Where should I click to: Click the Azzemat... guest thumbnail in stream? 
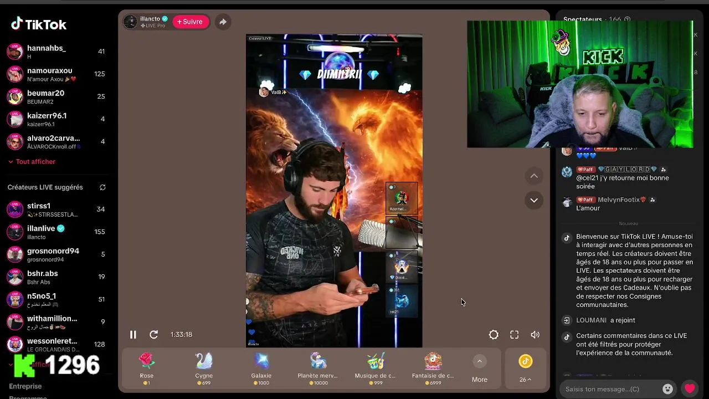pos(402,198)
